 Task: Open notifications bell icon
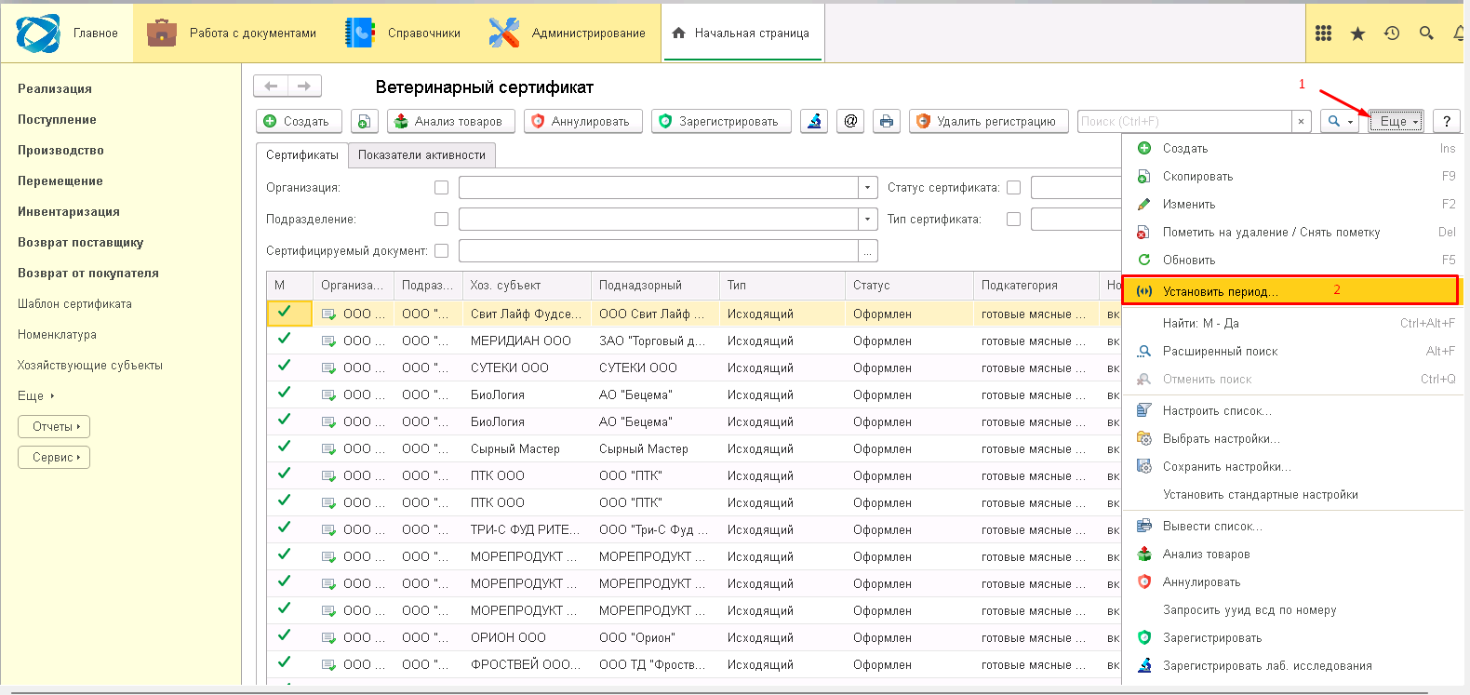click(x=1459, y=33)
